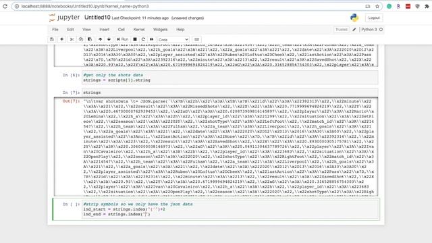Open the Insert menu
The image size is (432, 243).
(105, 30)
